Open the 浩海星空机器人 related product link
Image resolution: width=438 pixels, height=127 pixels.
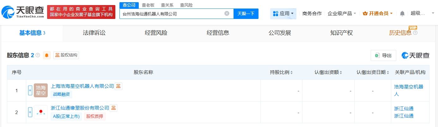point(409,90)
